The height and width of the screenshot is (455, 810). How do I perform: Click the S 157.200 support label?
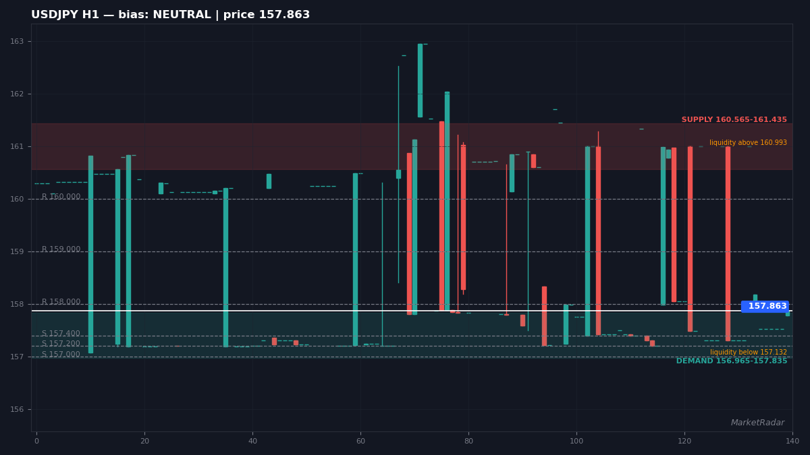(x=61, y=344)
